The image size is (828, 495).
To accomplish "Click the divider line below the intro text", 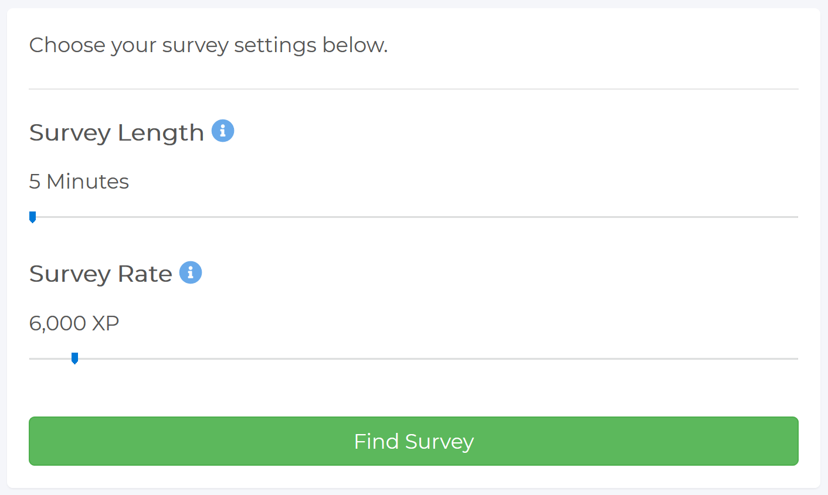I will [x=414, y=89].
